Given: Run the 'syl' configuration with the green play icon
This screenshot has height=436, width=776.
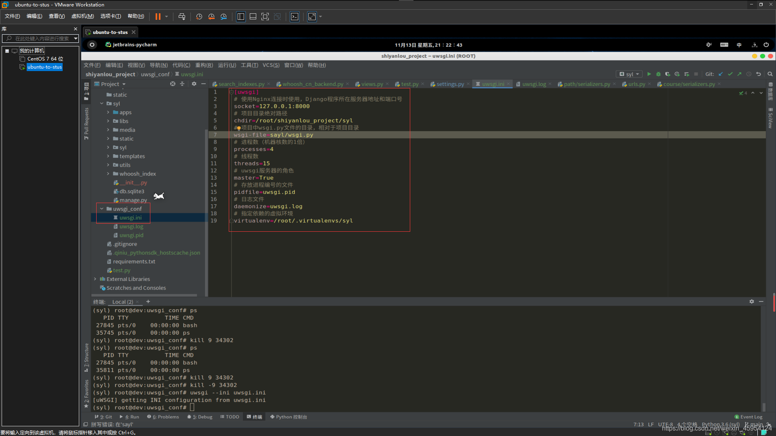Looking at the screenshot, I should 649,74.
